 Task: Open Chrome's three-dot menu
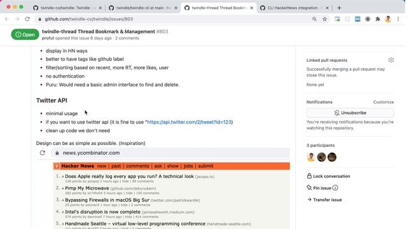click(398, 19)
